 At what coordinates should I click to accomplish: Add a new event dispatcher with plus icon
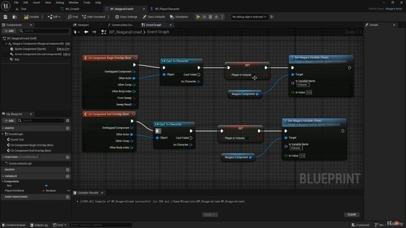click(68, 197)
